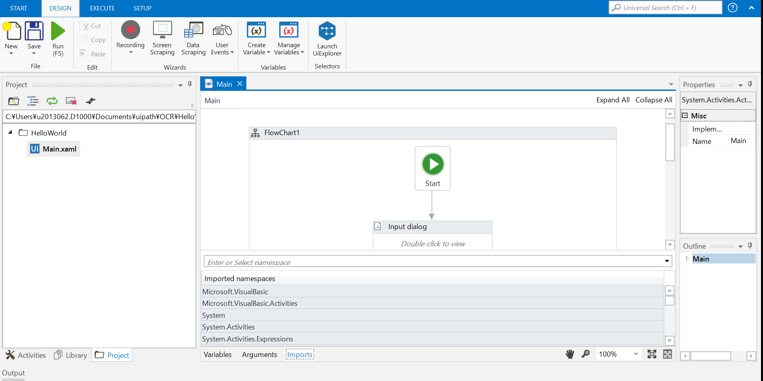Image resolution: width=763 pixels, height=381 pixels.
Task: Open the User Events wizard
Action: [x=222, y=38]
